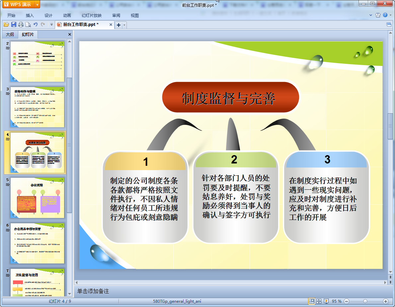Image resolution: width=395 pixels, height=307 pixels.
Task: Open the quick access toolbar customize dropdown
Action: click(x=51, y=25)
